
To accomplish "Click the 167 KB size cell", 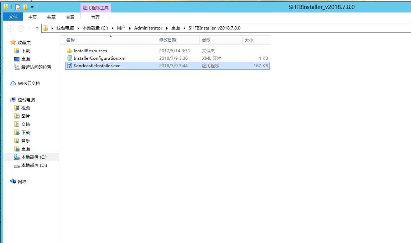I will 261,66.
